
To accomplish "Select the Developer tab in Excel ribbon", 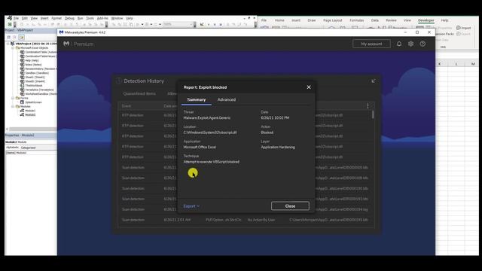I will coord(426,20).
